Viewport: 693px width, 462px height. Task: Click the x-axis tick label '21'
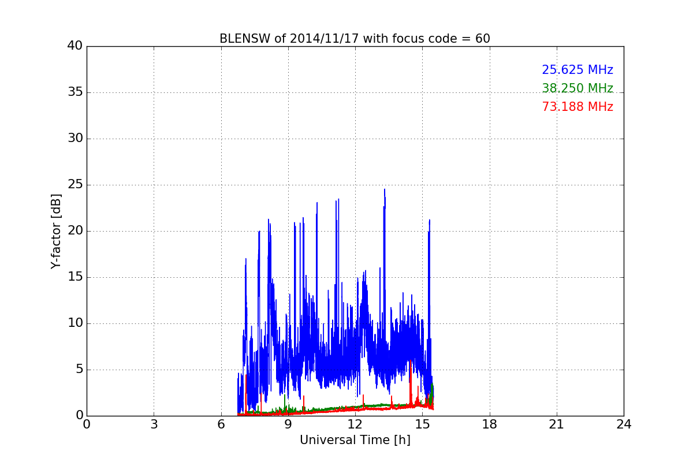pos(557,424)
